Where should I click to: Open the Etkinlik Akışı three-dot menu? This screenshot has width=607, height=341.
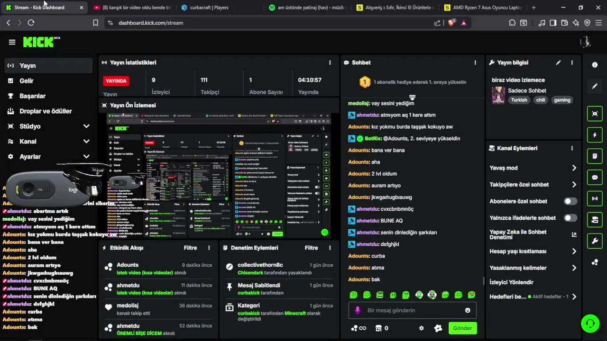(x=209, y=248)
